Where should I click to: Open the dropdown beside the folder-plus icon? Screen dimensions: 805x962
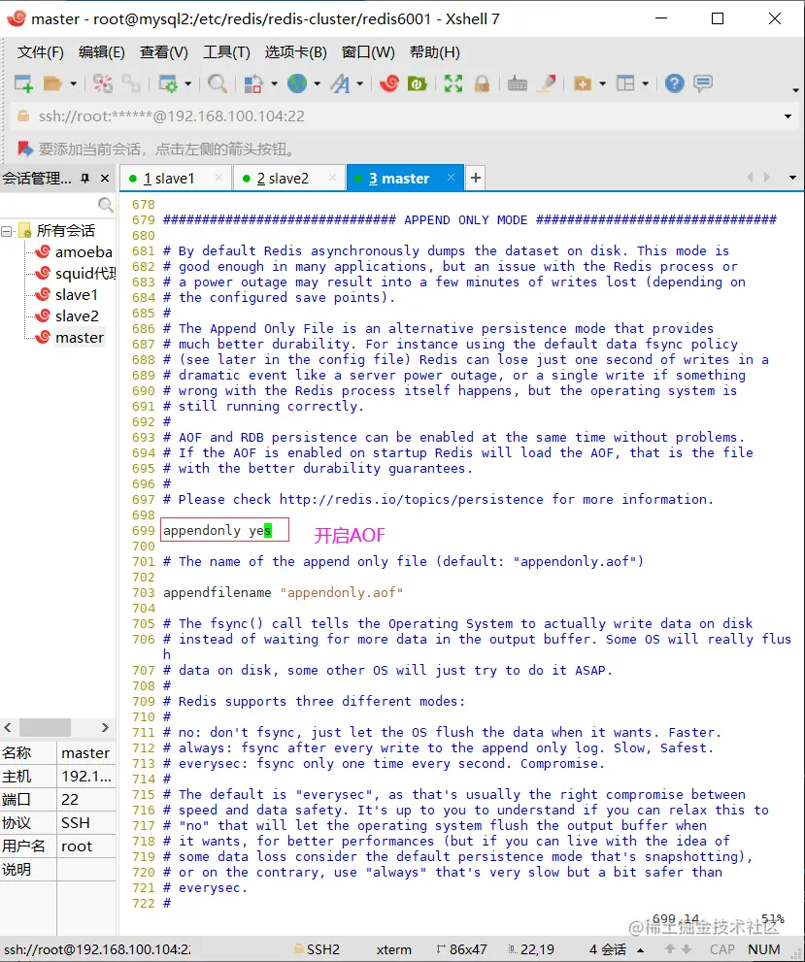coord(602,83)
